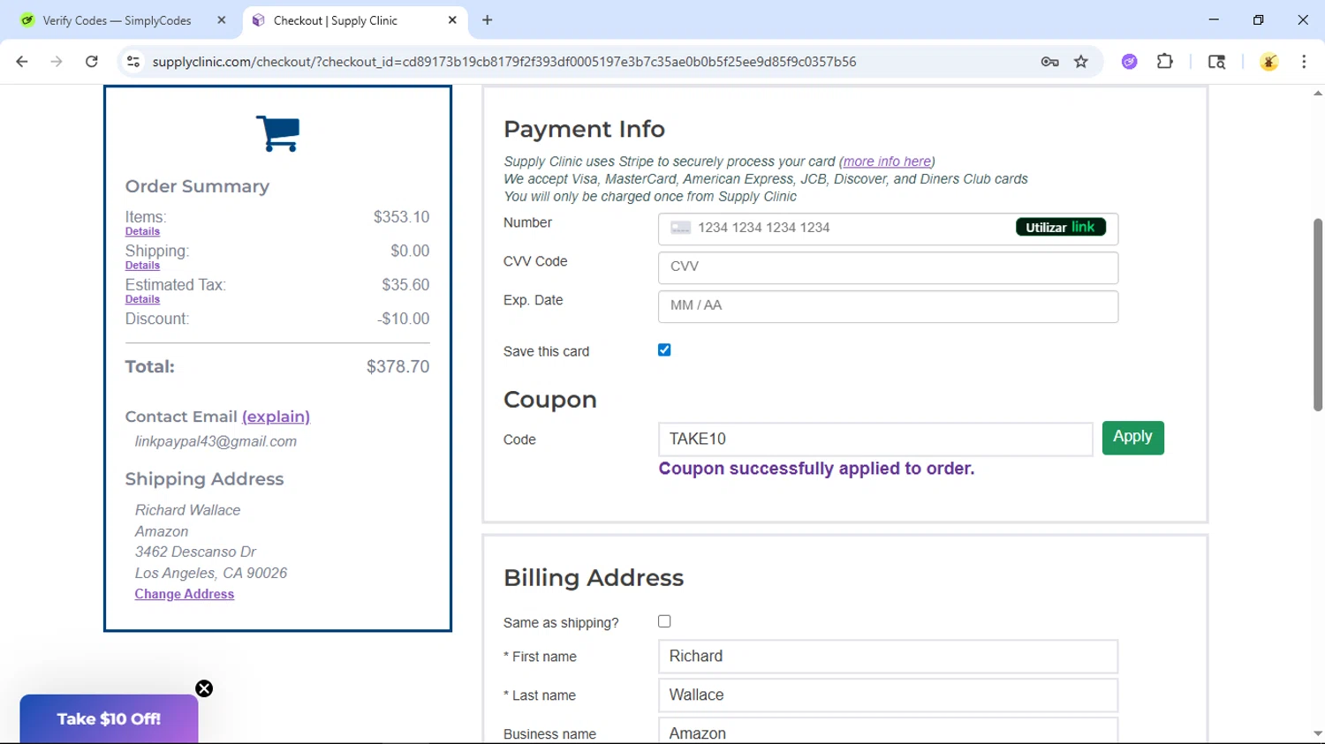Click the Business name field
This screenshot has height=744, width=1325.
tap(888, 731)
